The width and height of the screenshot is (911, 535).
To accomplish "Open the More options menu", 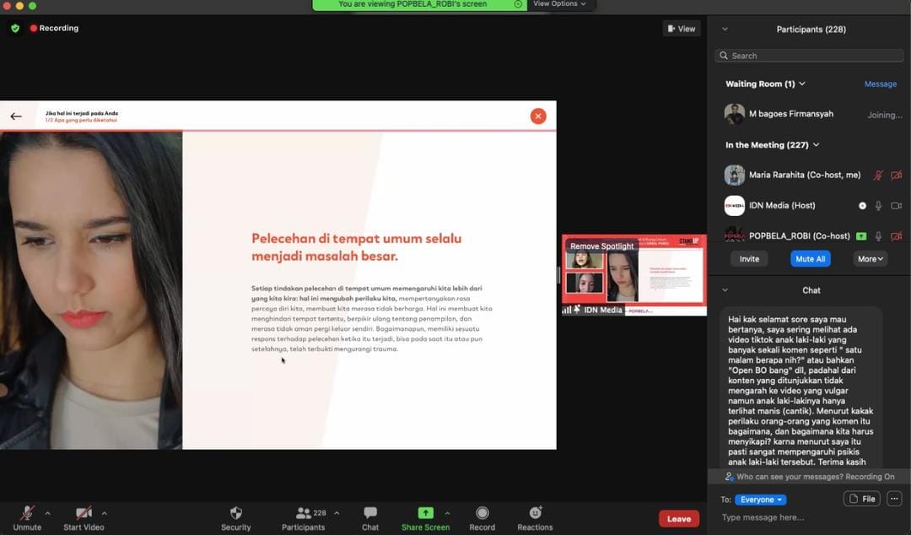I will [870, 259].
